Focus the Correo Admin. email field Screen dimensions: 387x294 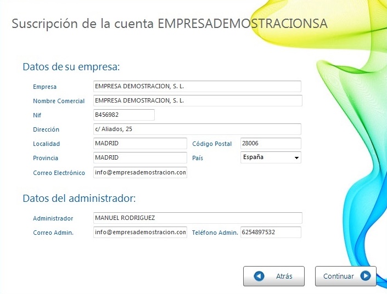pyautogui.click(x=140, y=233)
